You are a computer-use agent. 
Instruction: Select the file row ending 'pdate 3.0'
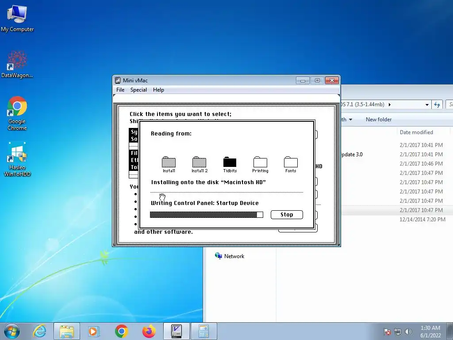[397, 155]
